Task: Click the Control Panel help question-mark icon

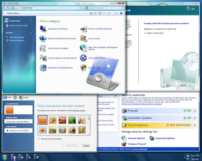Action: pyautogui.click(x=121, y=13)
